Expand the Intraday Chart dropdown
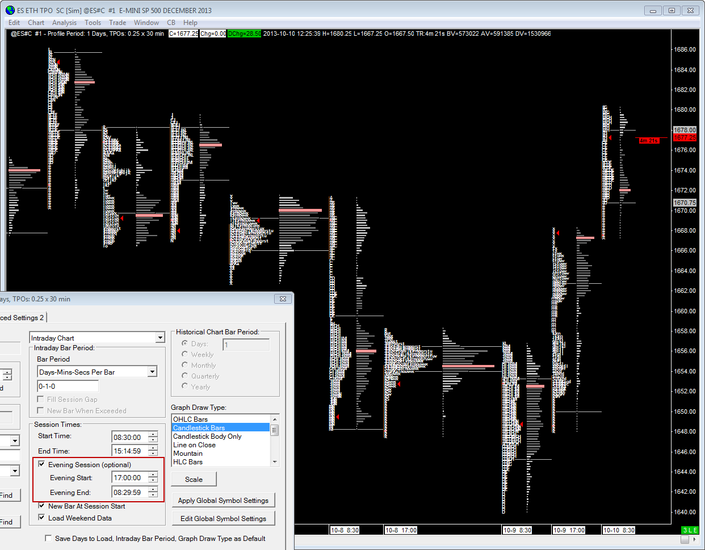The image size is (705, 550). tap(160, 338)
